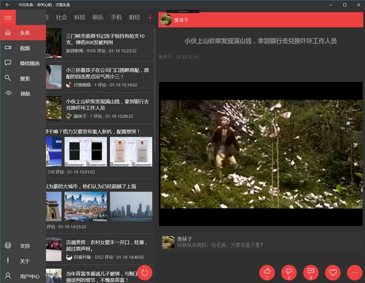365x283 pixels.
Task: Switch to the 财经 tab
Action: pos(134,17)
